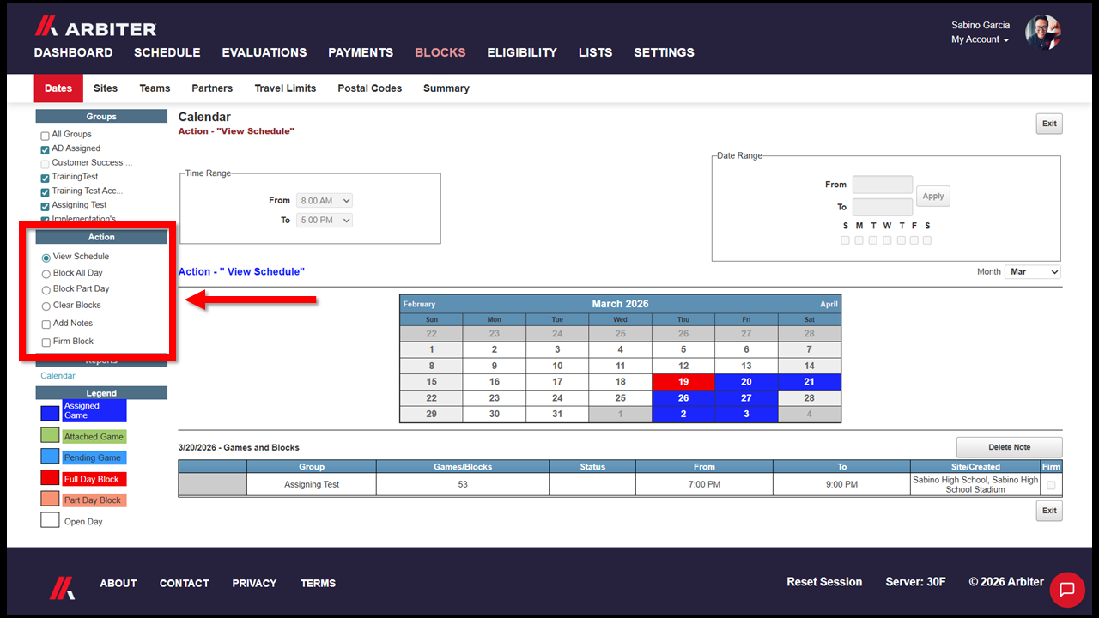Expand the My Account dropdown menu
The height and width of the screenshot is (618, 1099).
tap(980, 39)
